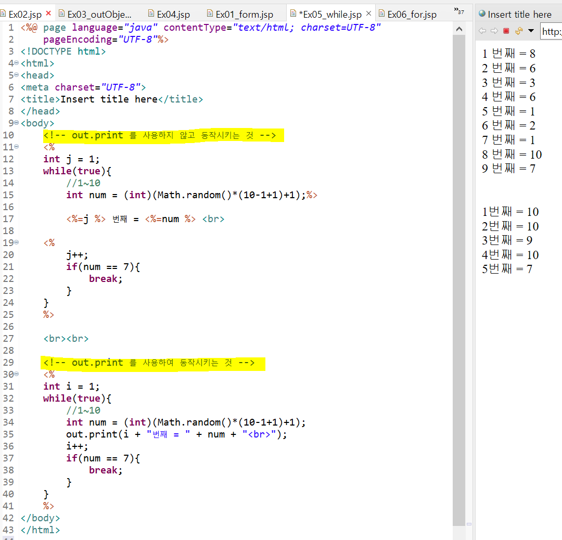Click the editor vertical scrollbar thumb
Screen dimensions: 562x540
[459, 280]
